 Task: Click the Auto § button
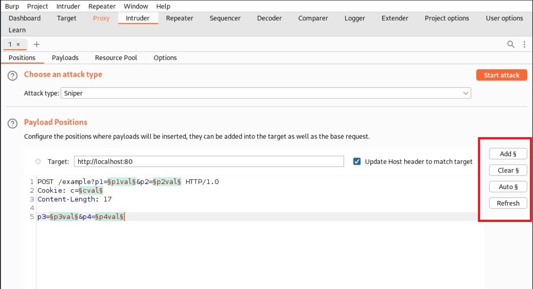(508, 186)
